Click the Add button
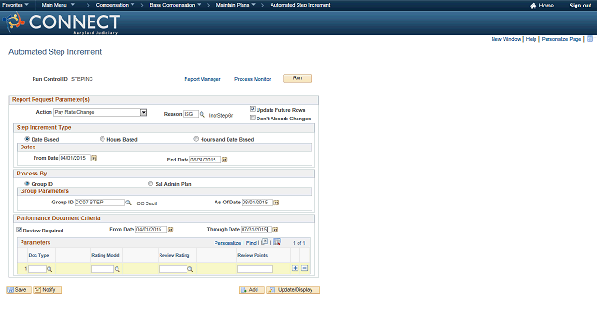Viewport: 597px width, 336px height. tap(252, 290)
